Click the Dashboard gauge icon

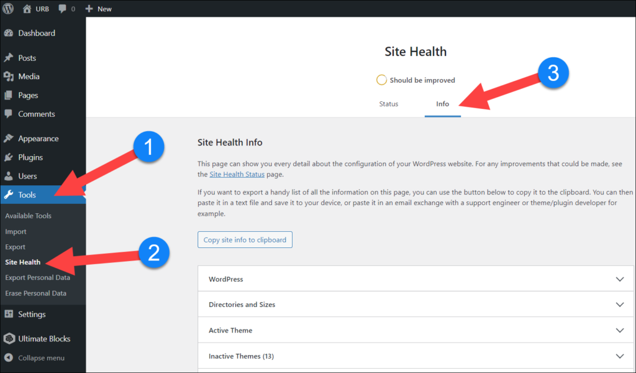point(9,34)
